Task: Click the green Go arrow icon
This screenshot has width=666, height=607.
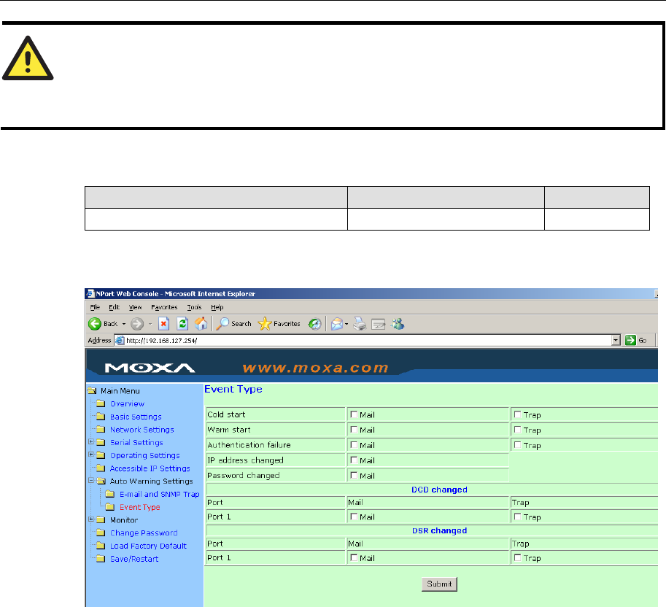Action: click(630, 340)
